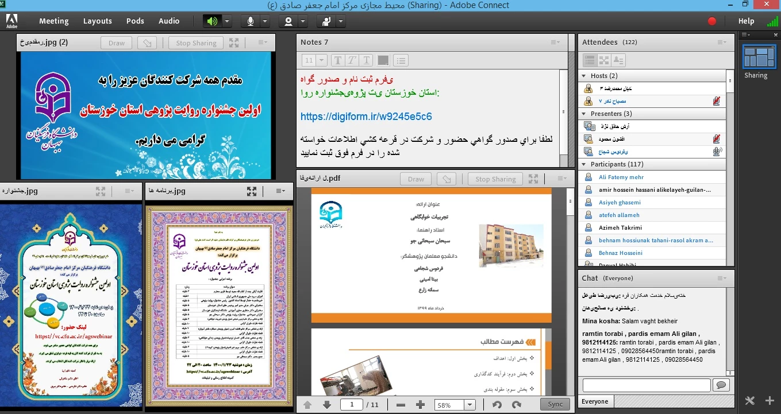The width and height of the screenshot is (781, 414).
Task: Click the Sync button in PDF pod
Action: pos(555,404)
